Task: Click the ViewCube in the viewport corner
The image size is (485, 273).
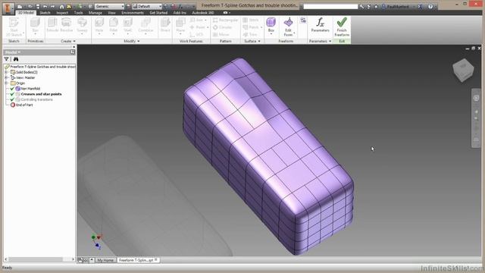Action: tap(463, 70)
